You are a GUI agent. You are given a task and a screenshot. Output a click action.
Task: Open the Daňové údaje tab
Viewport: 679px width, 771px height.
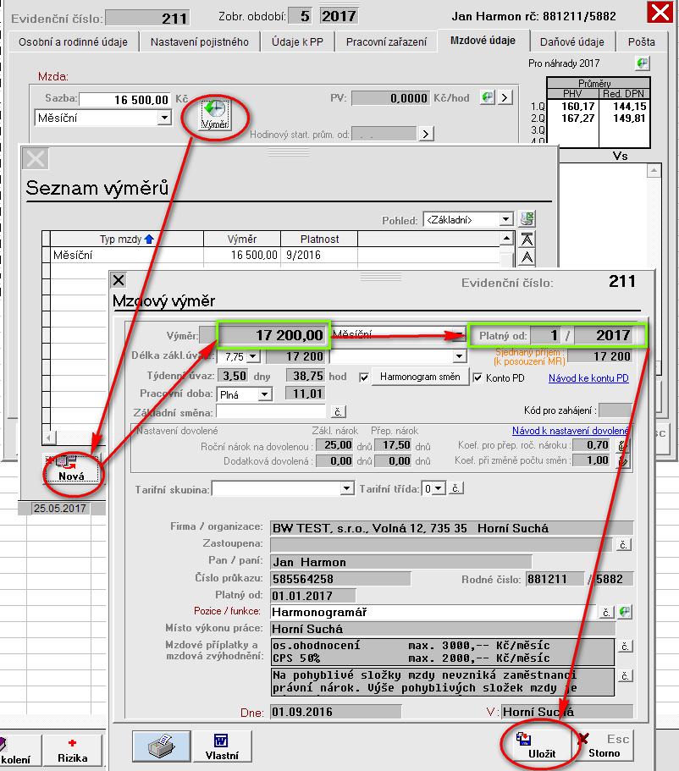571,41
